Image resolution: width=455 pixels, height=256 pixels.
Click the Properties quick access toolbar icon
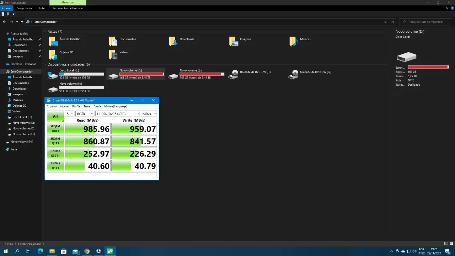click(x=3, y=14)
